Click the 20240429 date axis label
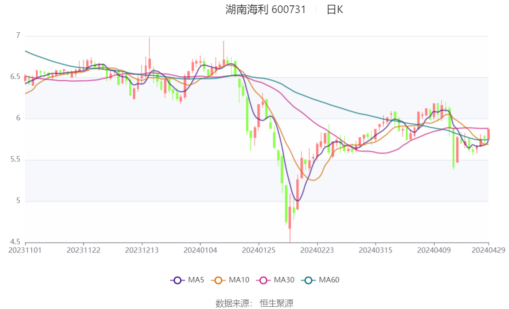Screen dimensions: 509x309 click(488, 250)
